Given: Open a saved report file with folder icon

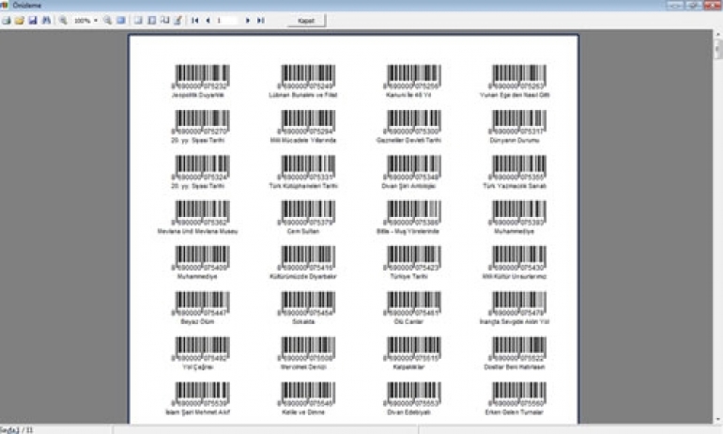Looking at the screenshot, I should tap(20, 21).
